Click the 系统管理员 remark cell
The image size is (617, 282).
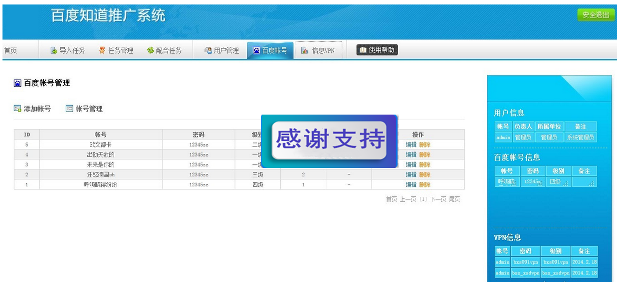pyautogui.click(x=580, y=138)
